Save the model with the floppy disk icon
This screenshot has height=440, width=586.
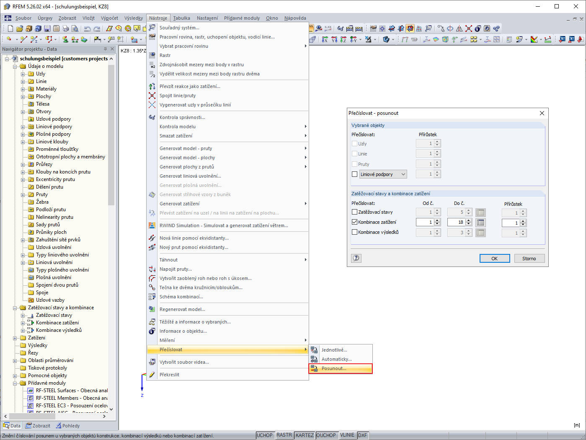pos(47,28)
